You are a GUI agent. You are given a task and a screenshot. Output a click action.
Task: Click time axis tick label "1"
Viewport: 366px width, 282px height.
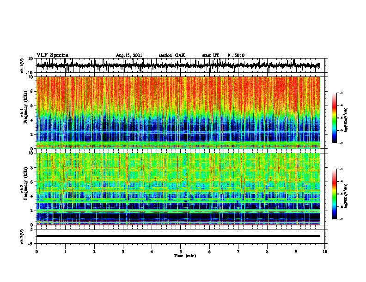65,252
